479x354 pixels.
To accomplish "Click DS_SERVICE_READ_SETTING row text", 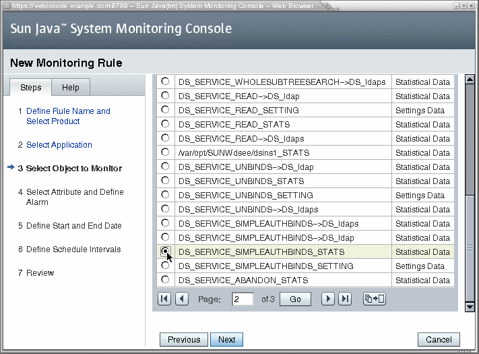I will [x=238, y=111].
